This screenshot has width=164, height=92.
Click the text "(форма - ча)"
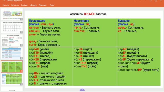(82, 24)
